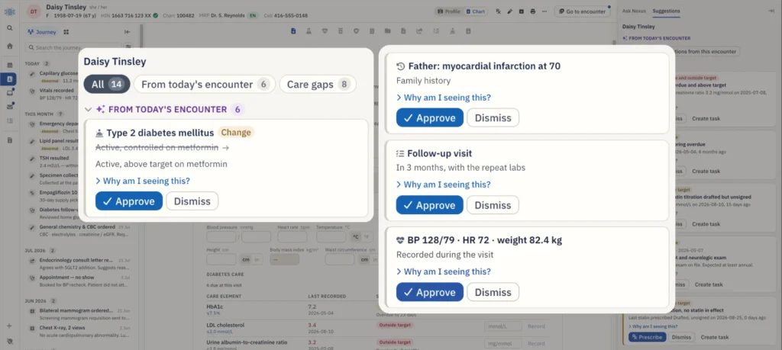Go to home in the left sidebar
782x350 pixels.
9,46
